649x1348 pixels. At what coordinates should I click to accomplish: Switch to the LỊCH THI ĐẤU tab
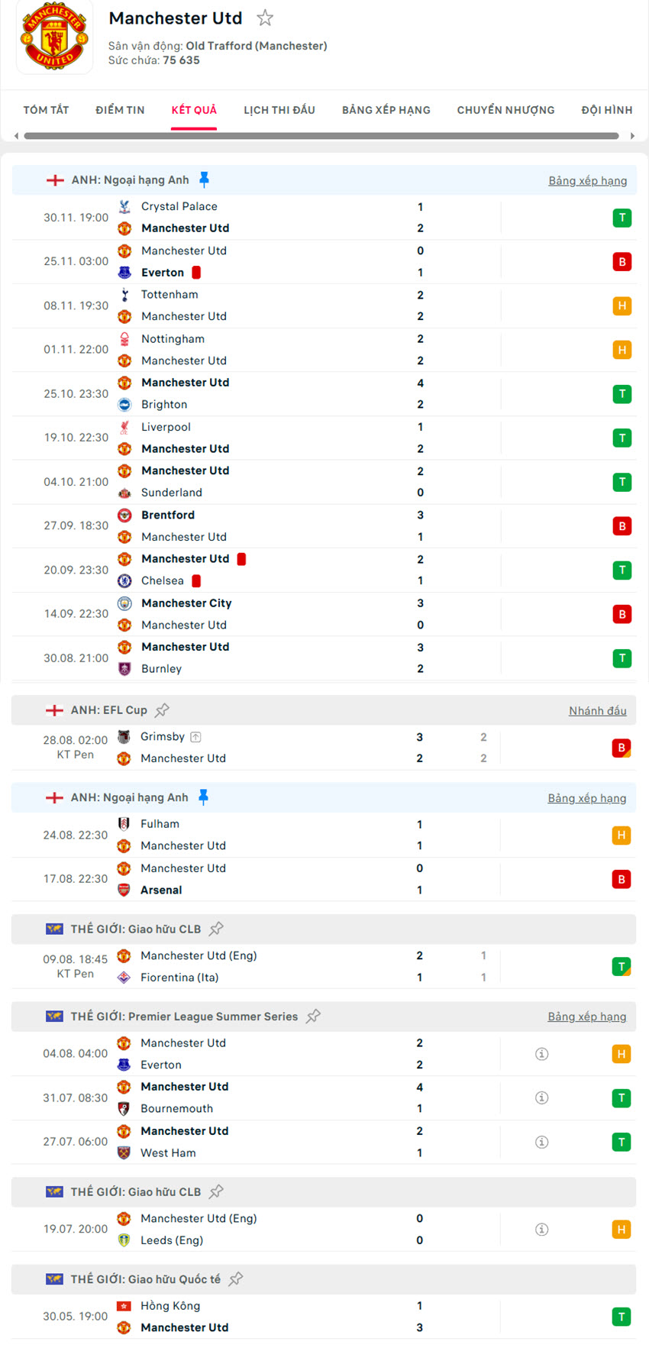click(x=279, y=109)
